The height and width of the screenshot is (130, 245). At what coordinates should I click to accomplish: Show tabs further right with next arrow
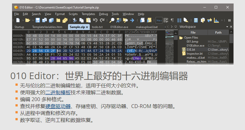tap(172, 27)
